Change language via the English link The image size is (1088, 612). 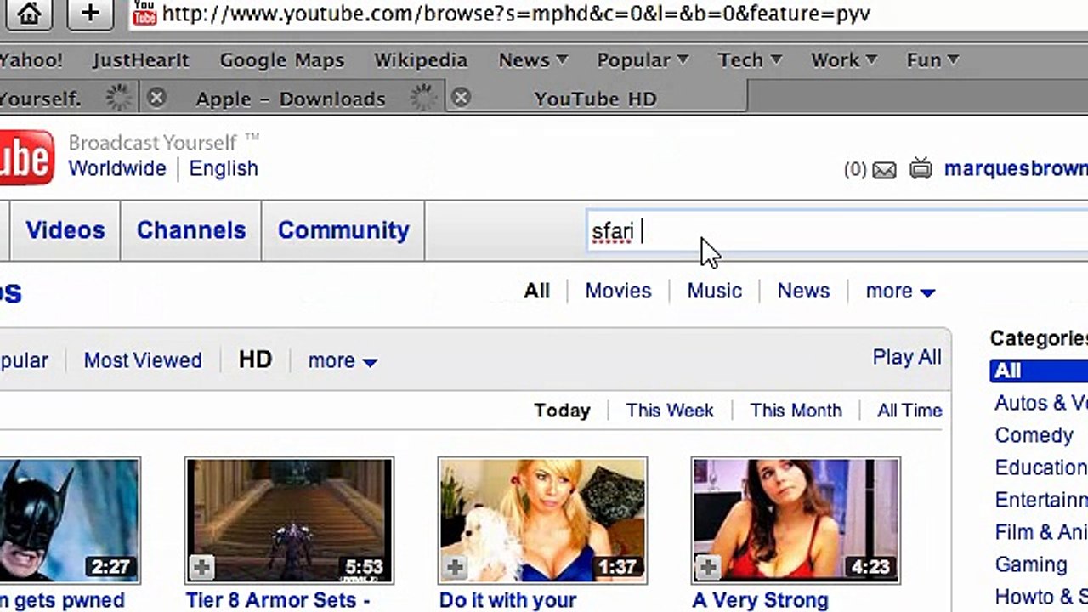(224, 168)
